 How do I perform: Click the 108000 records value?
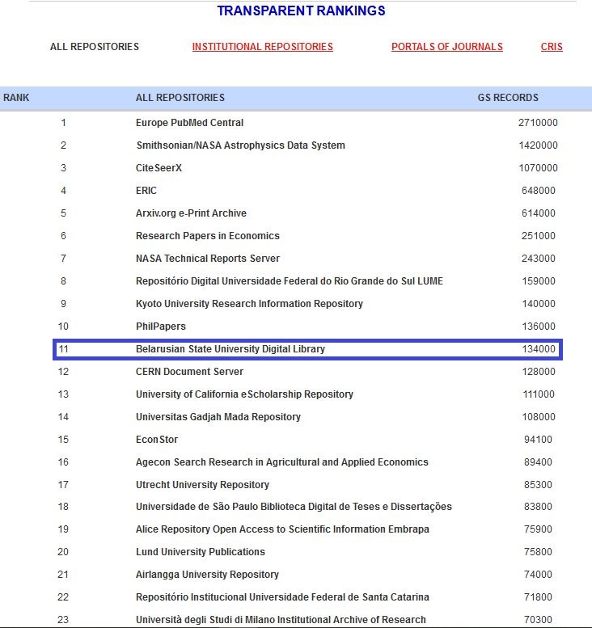click(539, 417)
